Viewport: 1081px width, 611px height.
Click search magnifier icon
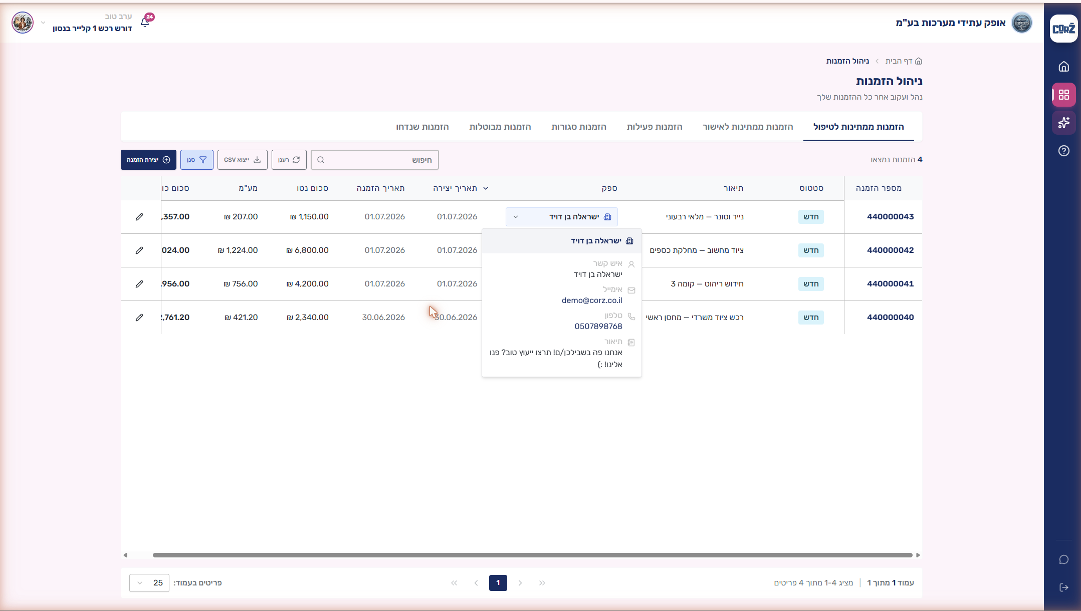tap(321, 160)
